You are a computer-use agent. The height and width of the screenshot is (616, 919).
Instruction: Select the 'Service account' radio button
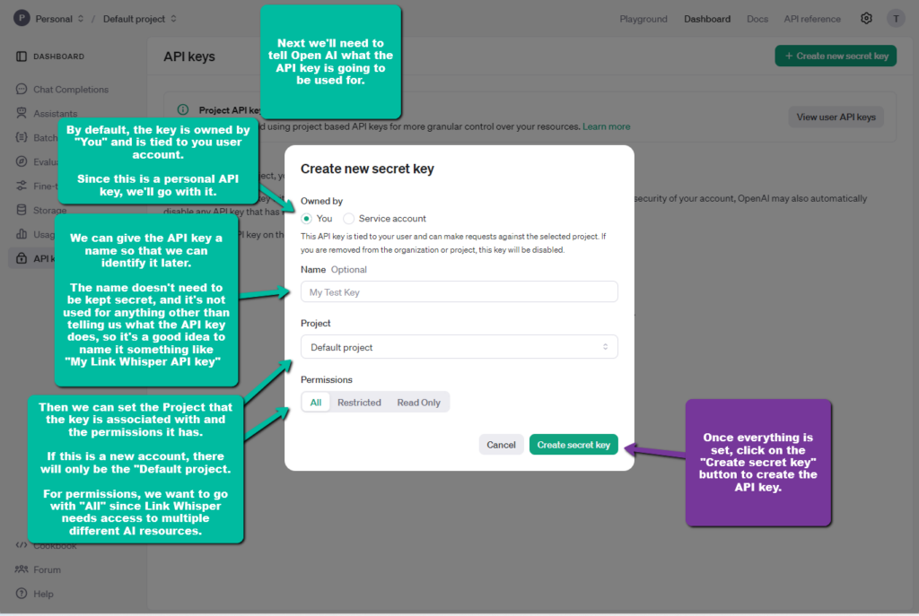349,219
